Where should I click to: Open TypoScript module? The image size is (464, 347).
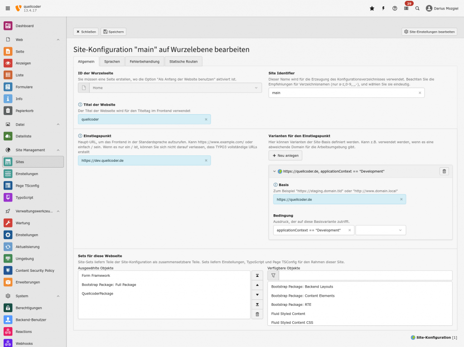[x=33, y=198]
